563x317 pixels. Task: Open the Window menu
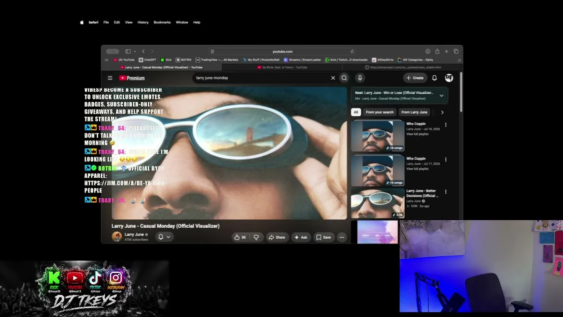[x=182, y=22]
